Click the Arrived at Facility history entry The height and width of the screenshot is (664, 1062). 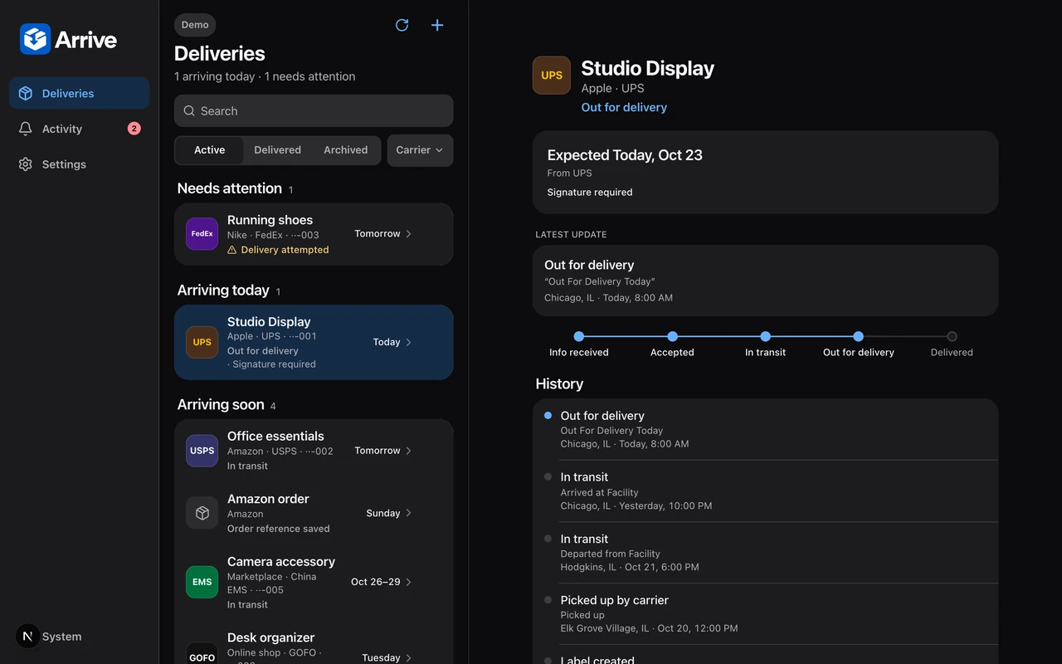pos(765,491)
